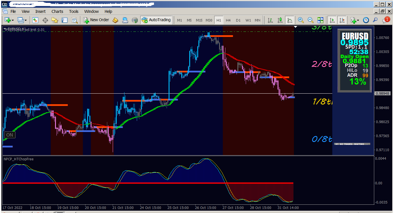394x213 pixels.
Task: Open the cloud virtual hosting icon
Action: (125, 20)
